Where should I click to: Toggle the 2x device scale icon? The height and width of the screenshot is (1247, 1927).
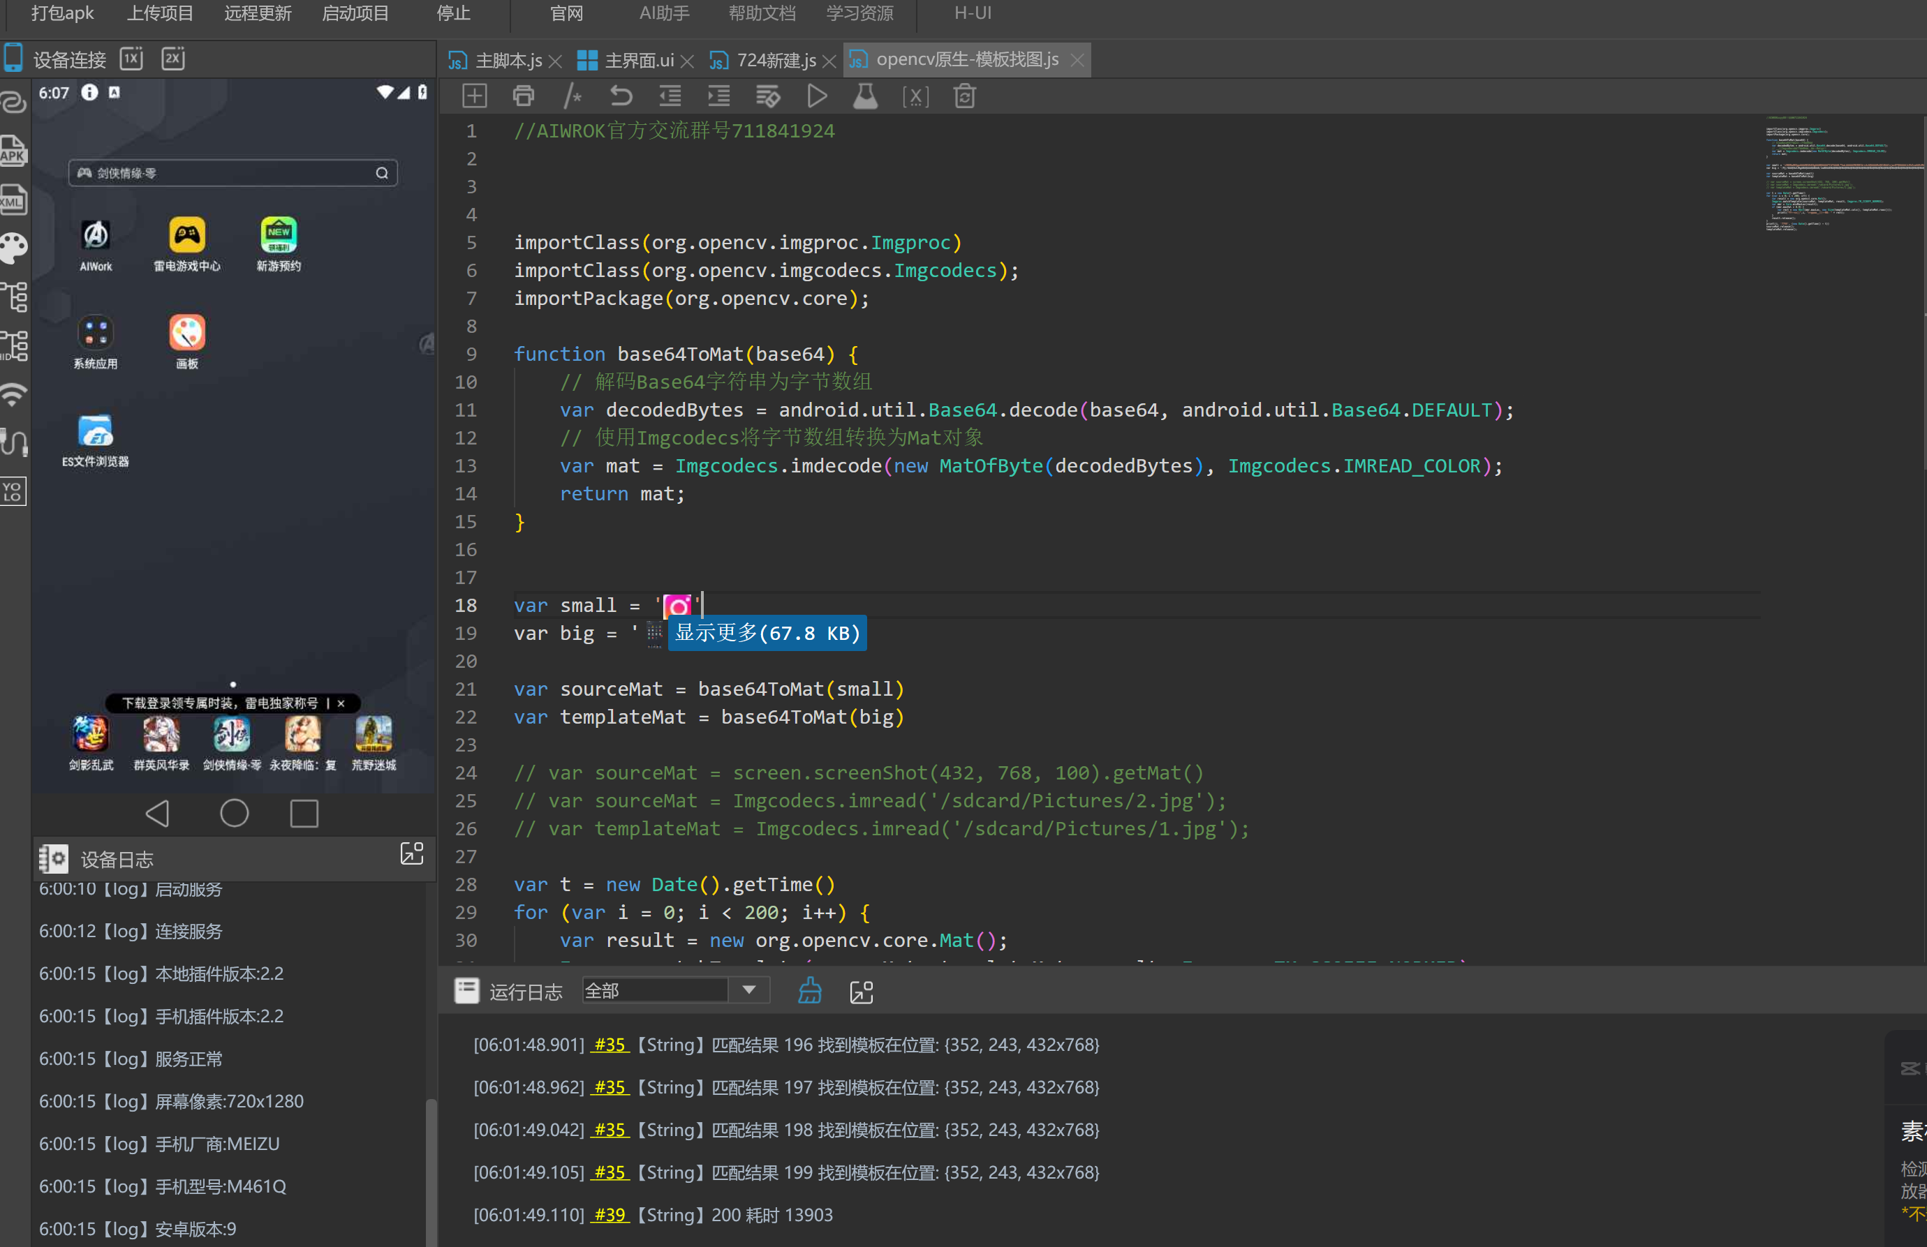pyautogui.click(x=173, y=58)
